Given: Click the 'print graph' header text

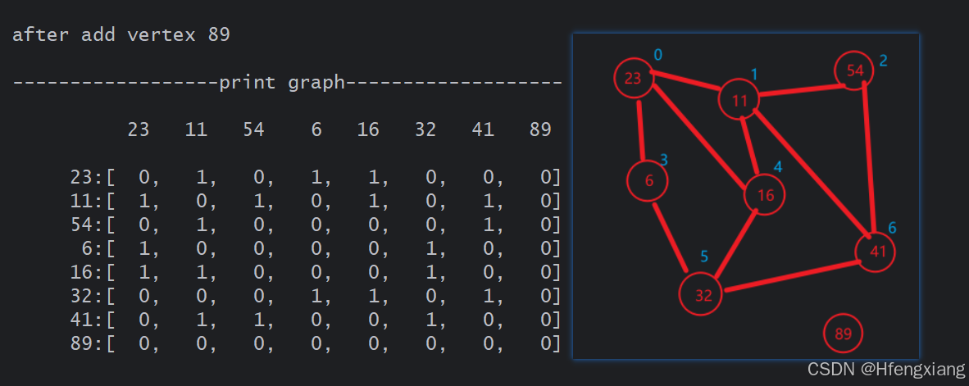Looking at the screenshot, I should pos(282,83).
